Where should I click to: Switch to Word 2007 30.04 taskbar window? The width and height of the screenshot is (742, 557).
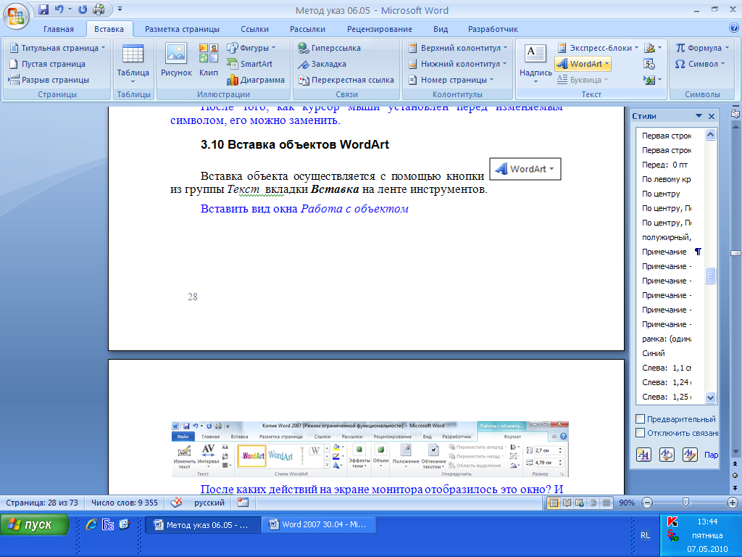(319, 525)
